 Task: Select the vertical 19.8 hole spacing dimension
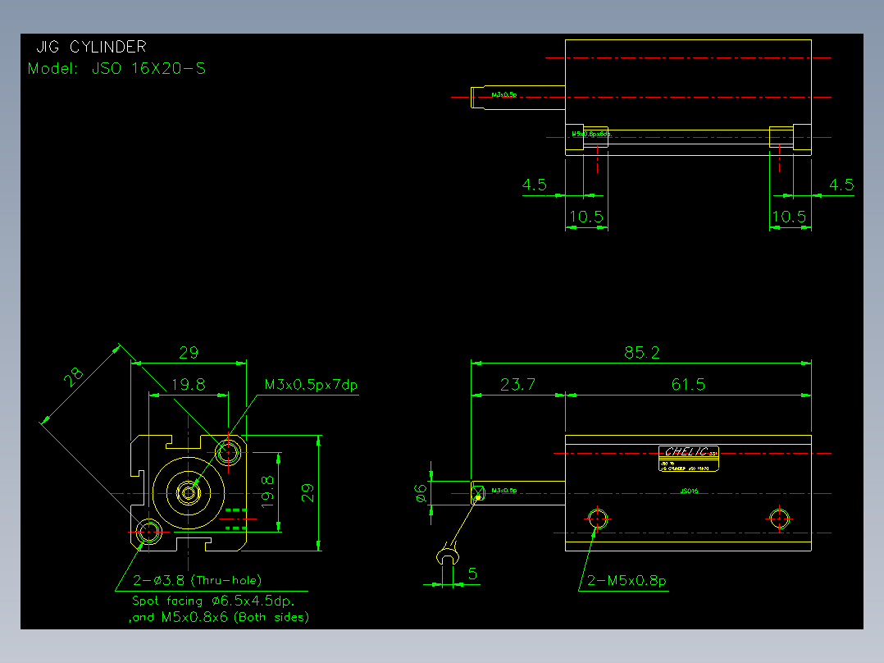coord(267,492)
